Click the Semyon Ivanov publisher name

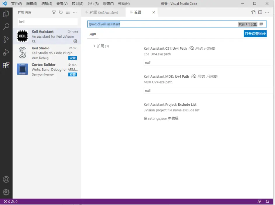(43, 74)
